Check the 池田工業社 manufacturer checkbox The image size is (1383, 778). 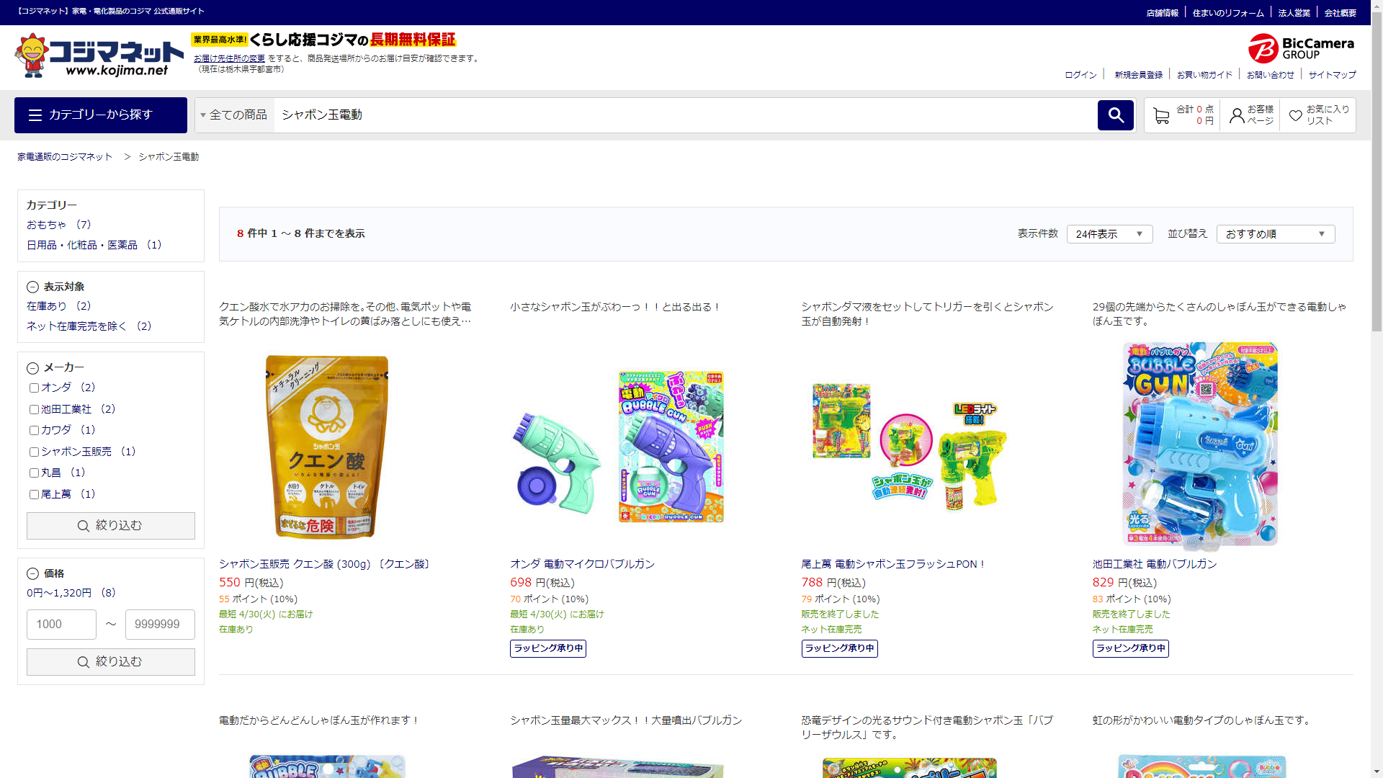click(34, 410)
